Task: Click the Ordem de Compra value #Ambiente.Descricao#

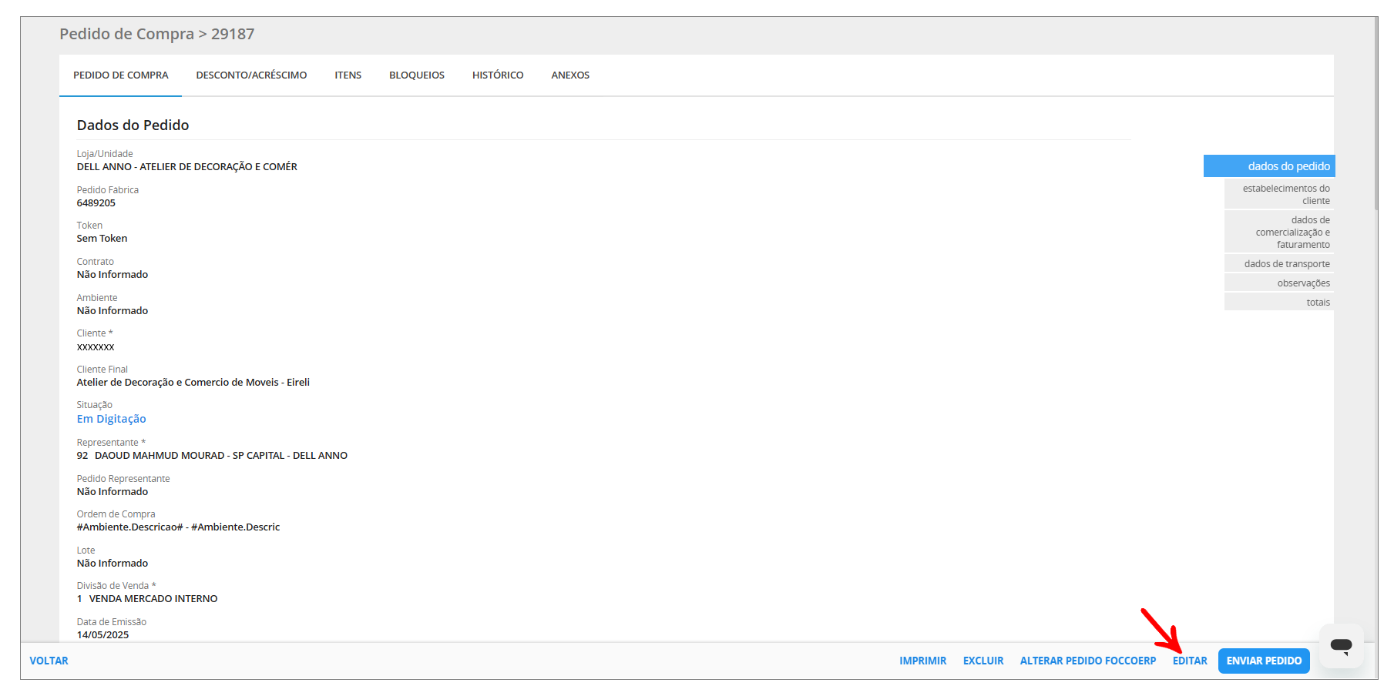Action: (x=178, y=527)
